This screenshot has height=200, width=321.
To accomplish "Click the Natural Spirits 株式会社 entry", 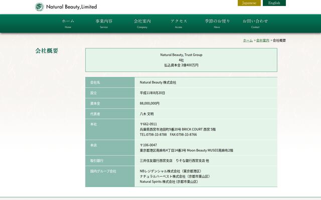I will click(169, 181).
